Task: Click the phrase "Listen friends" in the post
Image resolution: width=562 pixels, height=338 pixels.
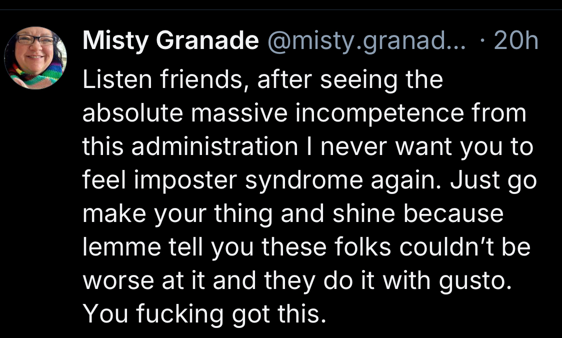Action: (165, 79)
